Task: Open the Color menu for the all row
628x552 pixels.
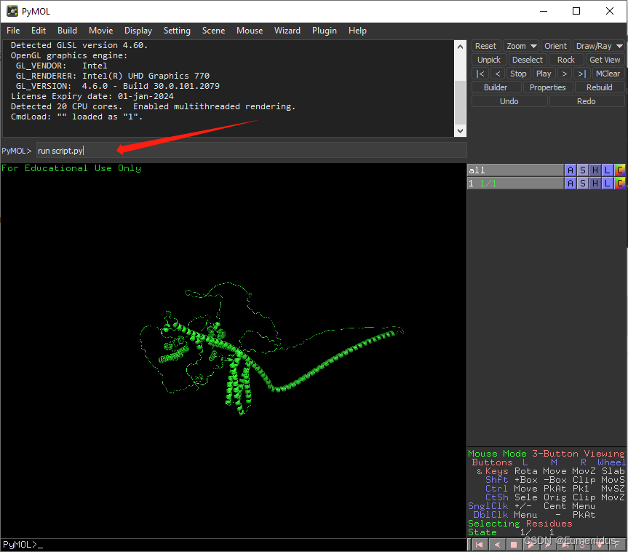Action: click(619, 170)
